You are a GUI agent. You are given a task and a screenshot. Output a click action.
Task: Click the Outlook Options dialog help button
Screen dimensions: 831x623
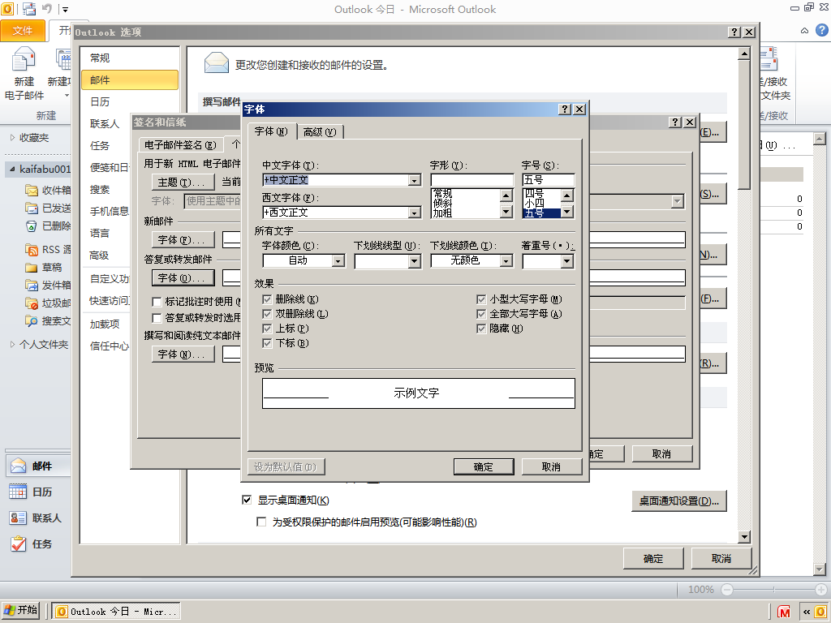tap(734, 32)
